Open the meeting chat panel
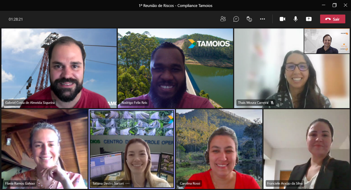Image resolution: width=351 pixels, height=190 pixels. click(x=236, y=19)
